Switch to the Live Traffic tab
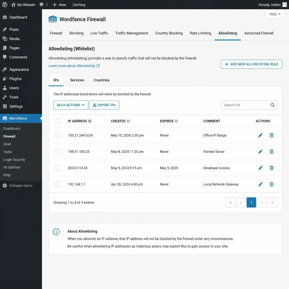The height and width of the screenshot is (289, 289). point(99,33)
